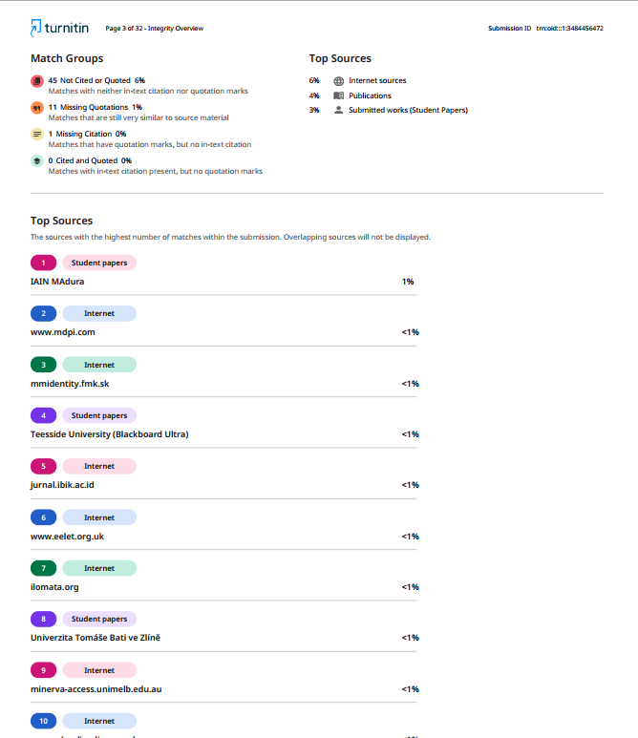Open the www.eelet.org.uk source
The image size is (638, 738).
click(67, 537)
